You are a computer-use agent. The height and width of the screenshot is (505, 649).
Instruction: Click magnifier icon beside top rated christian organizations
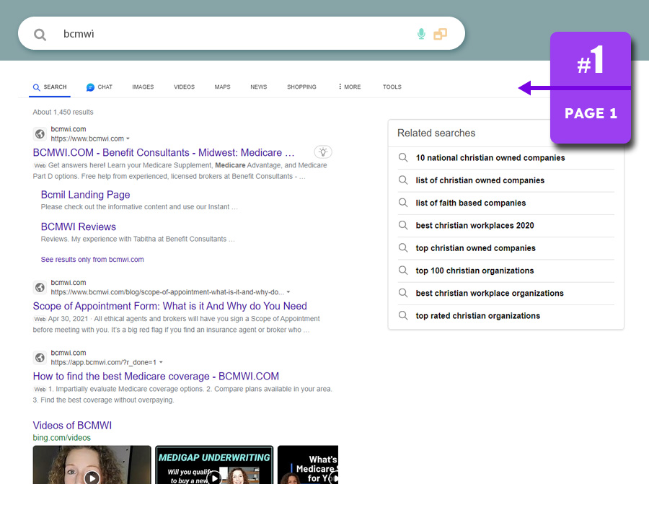[x=402, y=315]
